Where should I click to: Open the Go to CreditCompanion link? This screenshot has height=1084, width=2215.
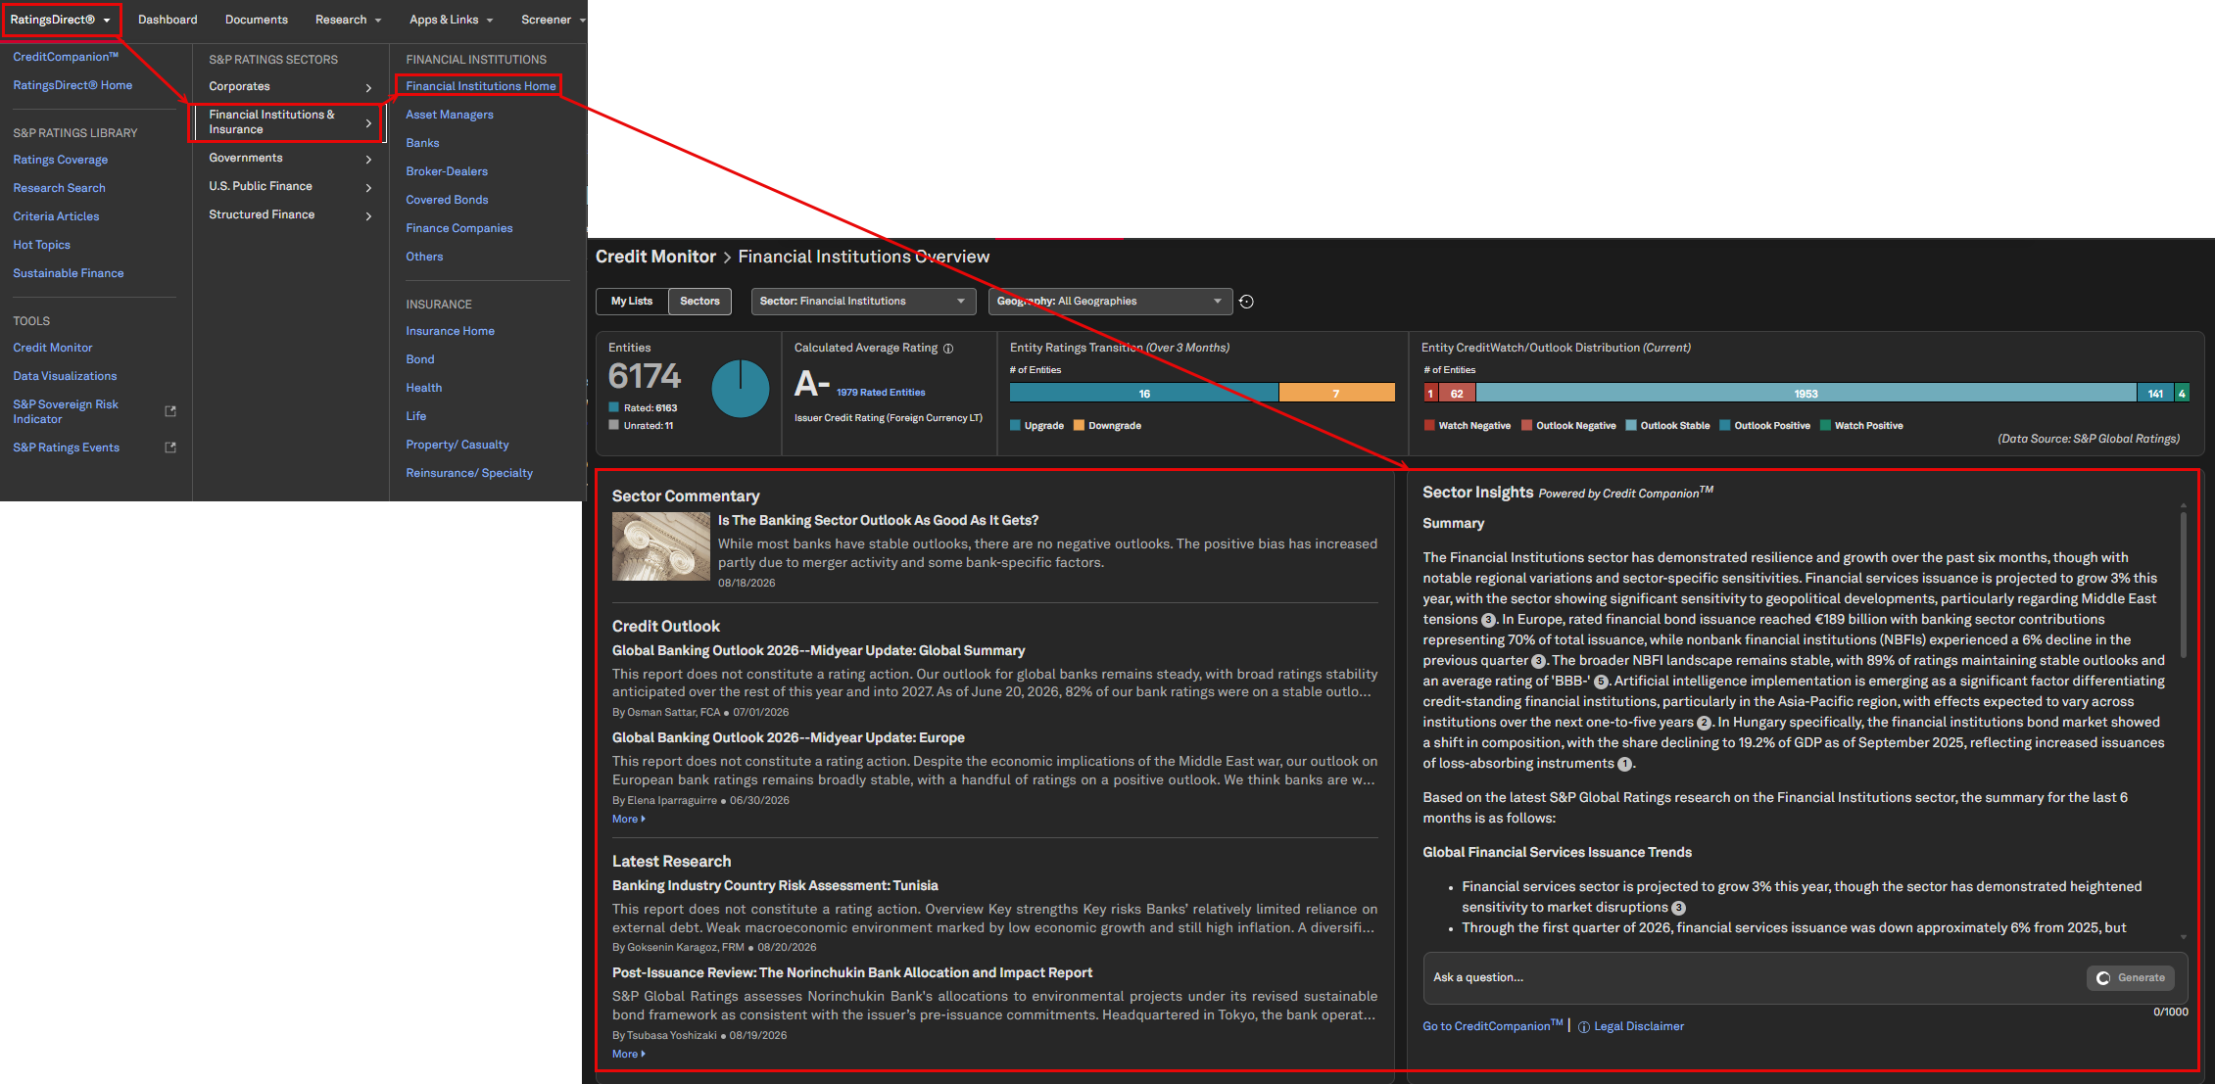tap(1492, 1026)
